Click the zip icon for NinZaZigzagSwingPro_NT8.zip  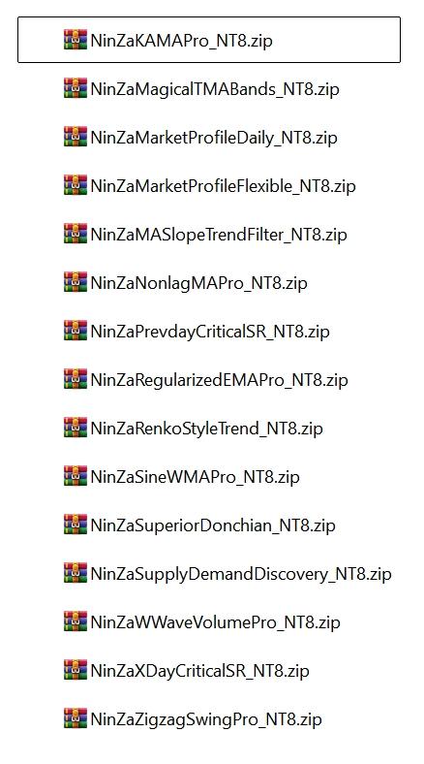pyautogui.click(x=76, y=718)
